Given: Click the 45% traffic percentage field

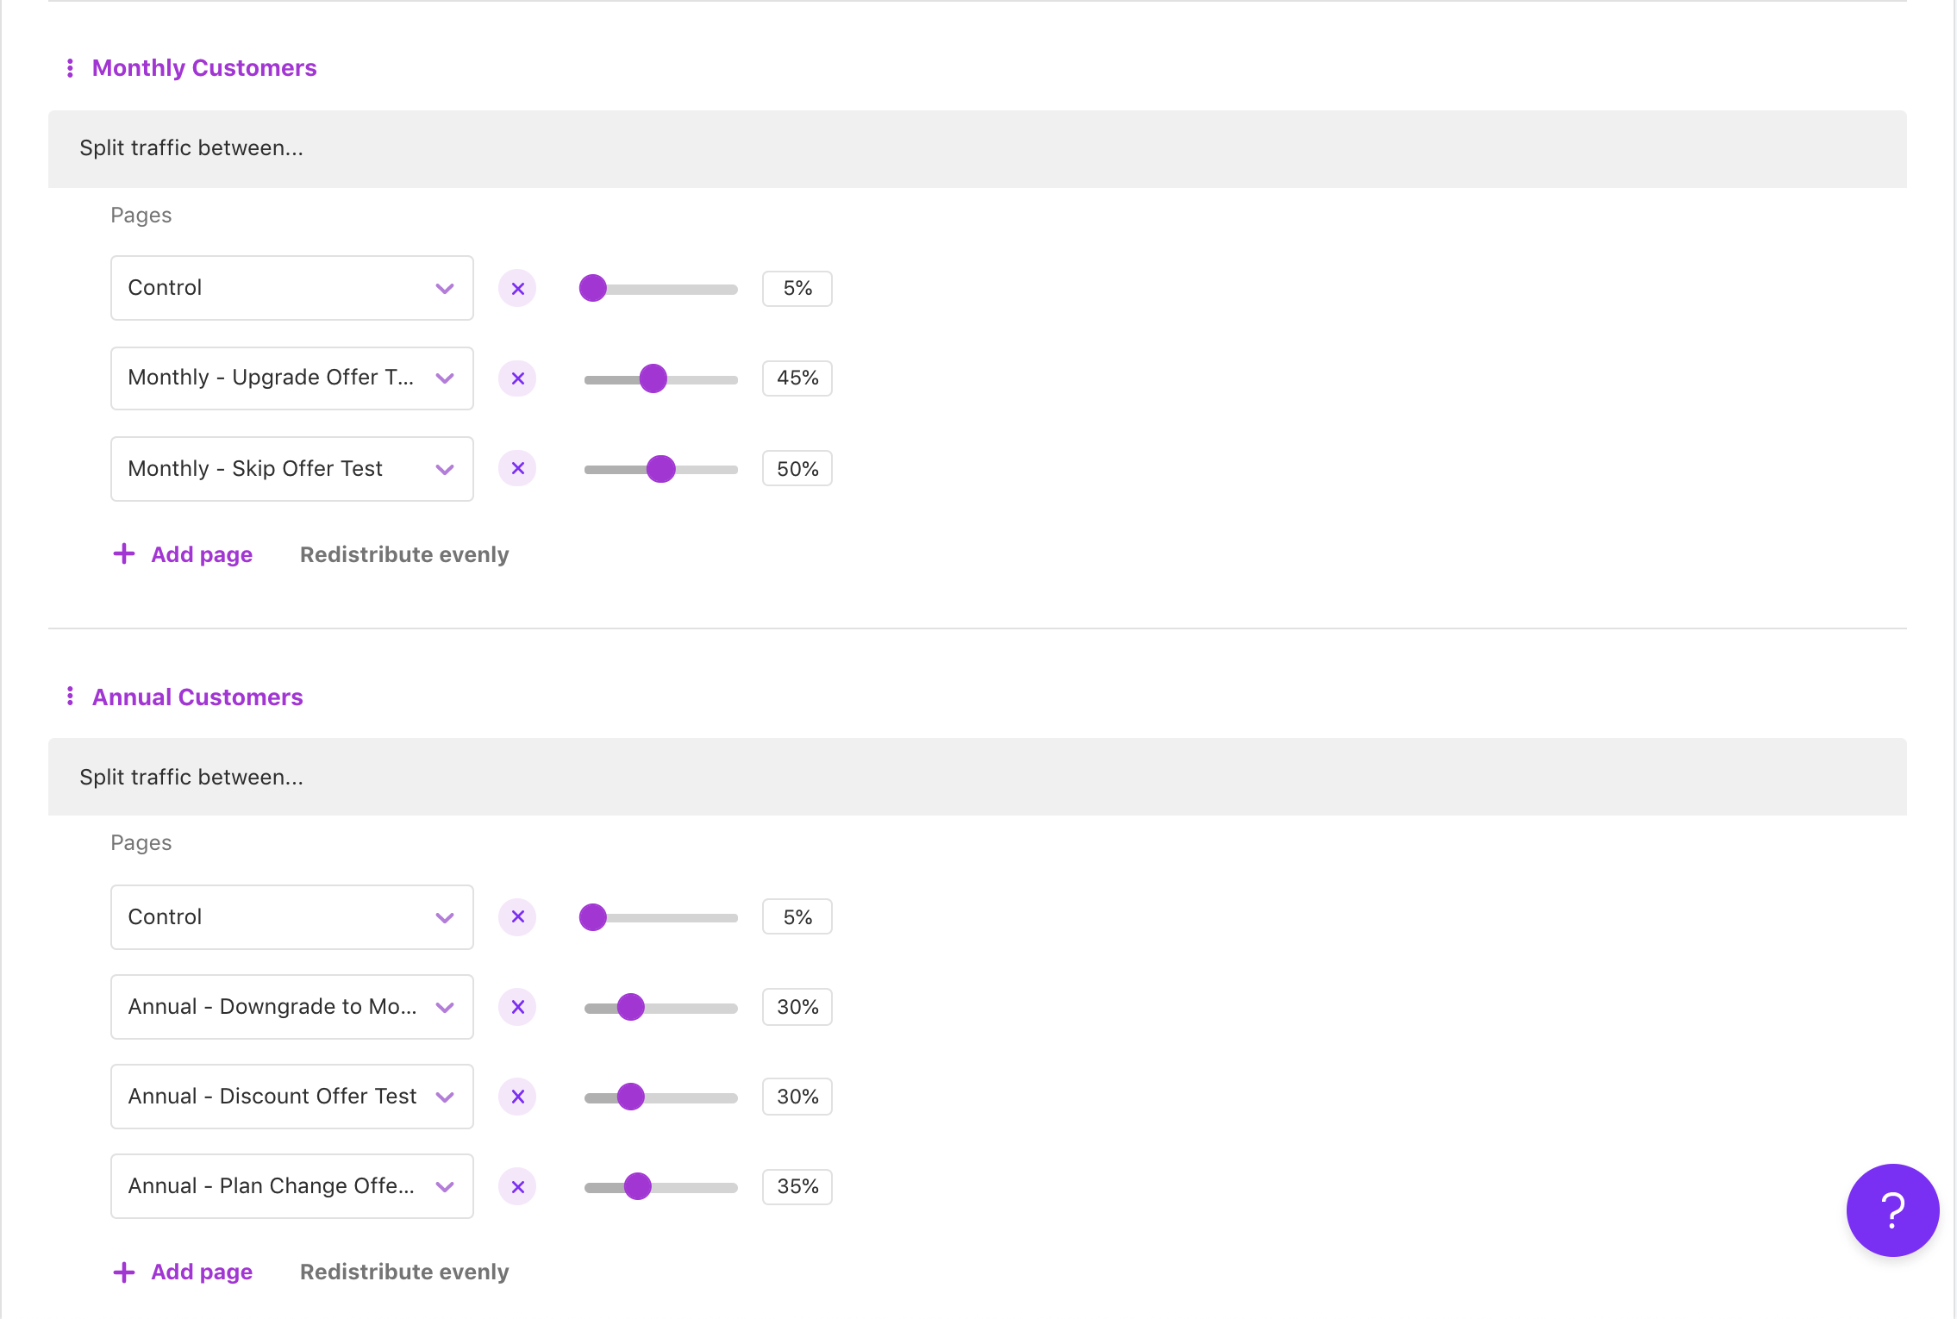Looking at the screenshot, I should pyautogui.click(x=797, y=378).
